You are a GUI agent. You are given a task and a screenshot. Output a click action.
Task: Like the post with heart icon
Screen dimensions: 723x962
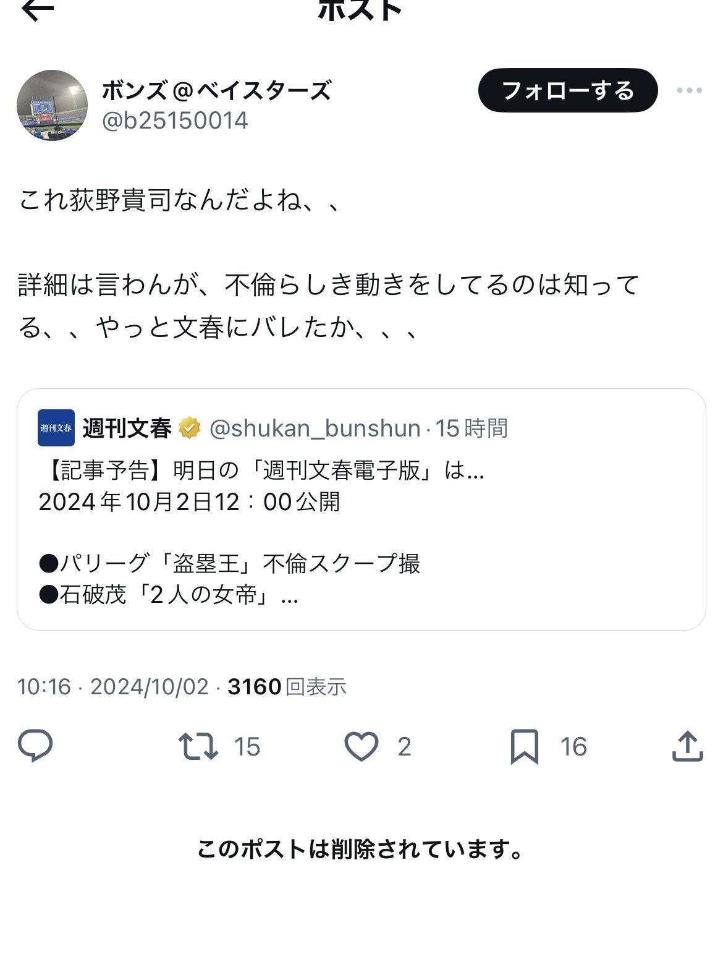361,746
